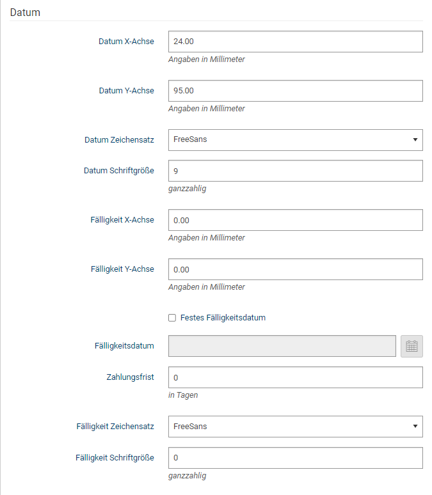This screenshot has width=432, height=495.
Task: Enable the Festes Fälligkeitsdatum checkbox
Action: pyautogui.click(x=172, y=318)
